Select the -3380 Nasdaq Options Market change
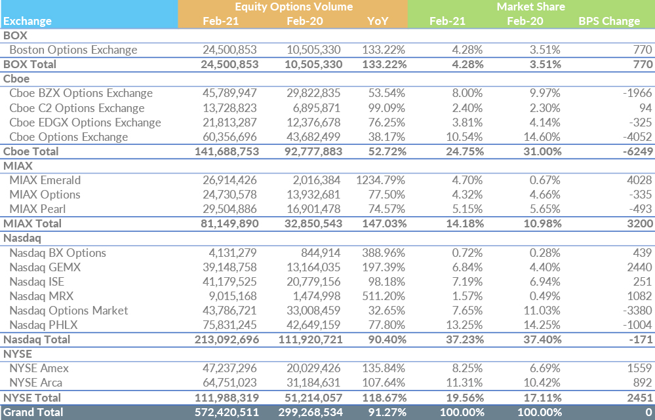The width and height of the screenshot is (655, 420). (637, 310)
